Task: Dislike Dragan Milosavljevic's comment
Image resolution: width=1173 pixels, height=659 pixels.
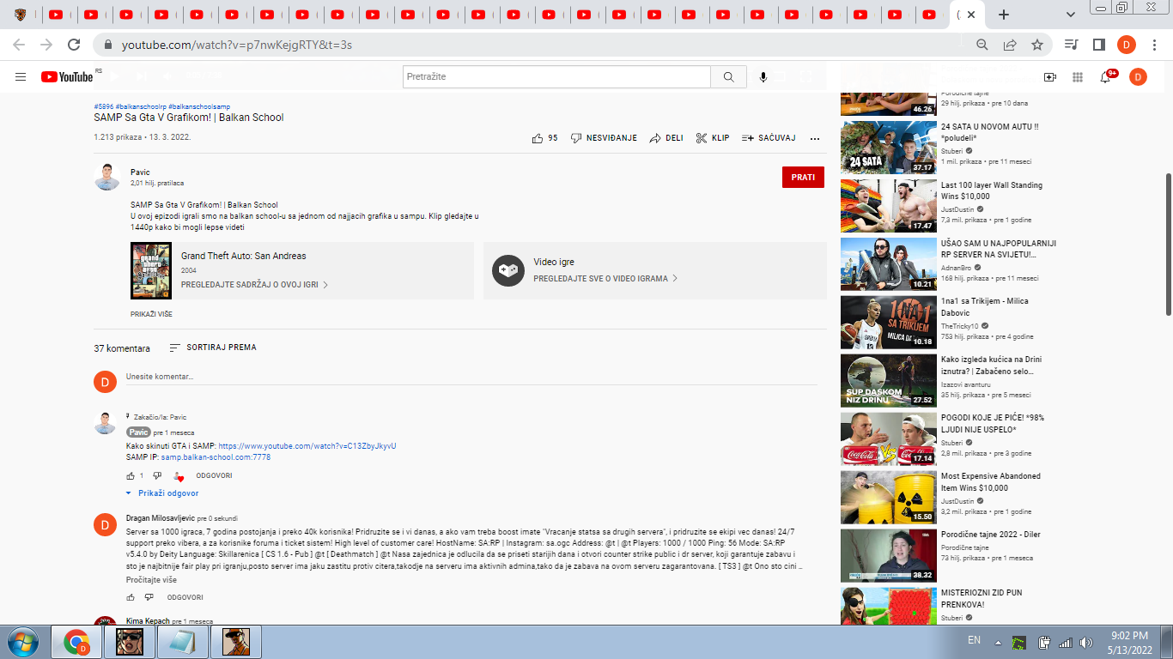Action: click(149, 597)
